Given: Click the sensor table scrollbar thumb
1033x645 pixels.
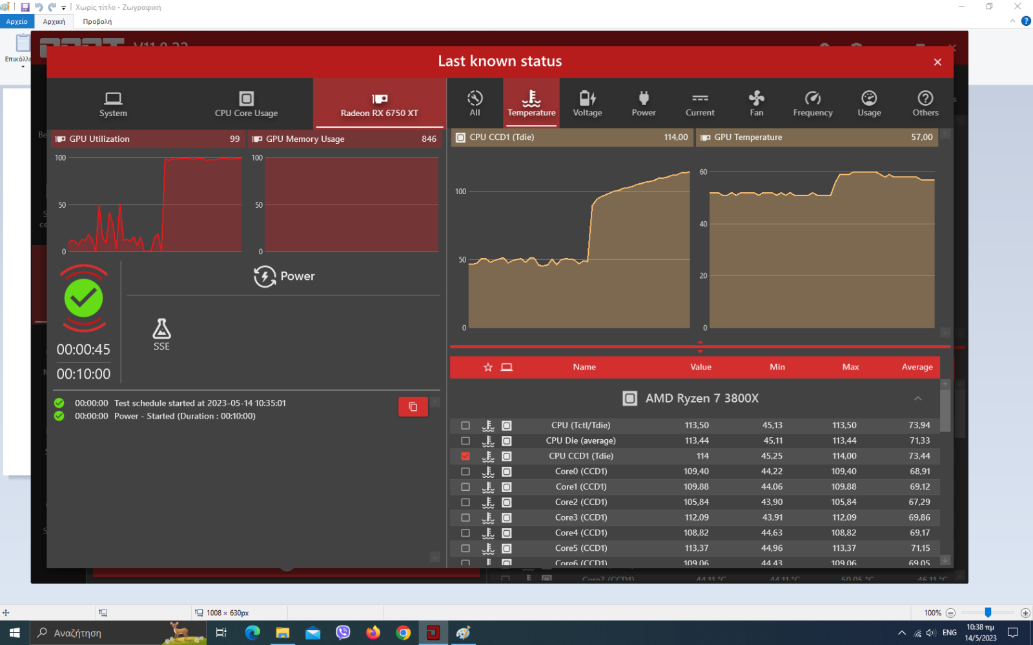Looking at the screenshot, I should pos(945,410).
